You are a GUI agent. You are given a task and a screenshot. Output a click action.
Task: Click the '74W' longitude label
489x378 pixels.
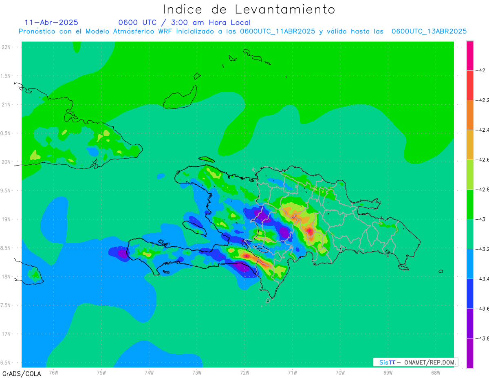(x=149, y=372)
